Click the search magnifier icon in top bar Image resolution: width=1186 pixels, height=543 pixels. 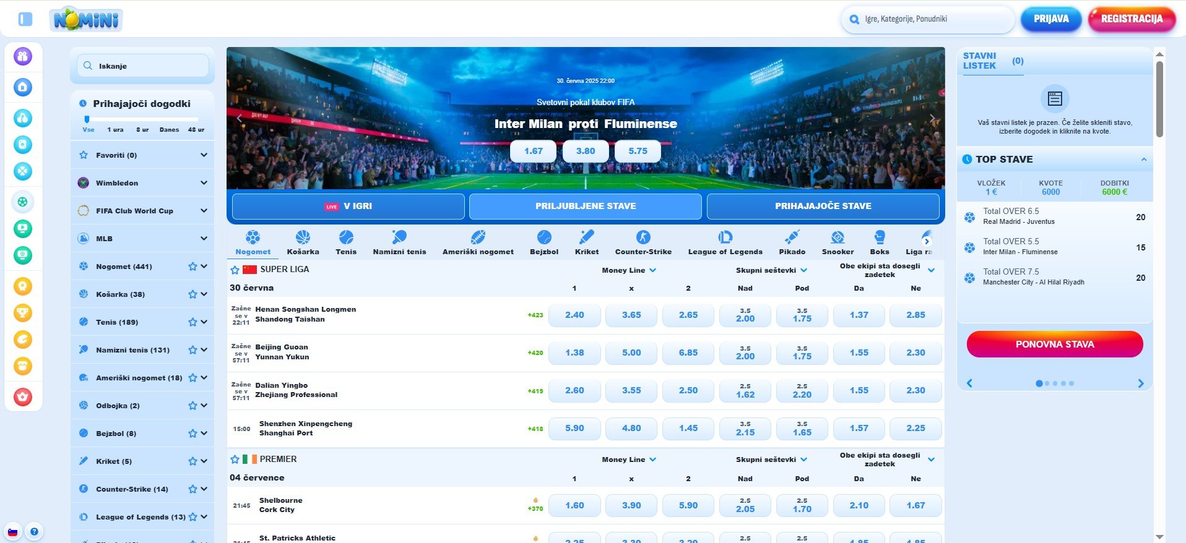pos(855,19)
